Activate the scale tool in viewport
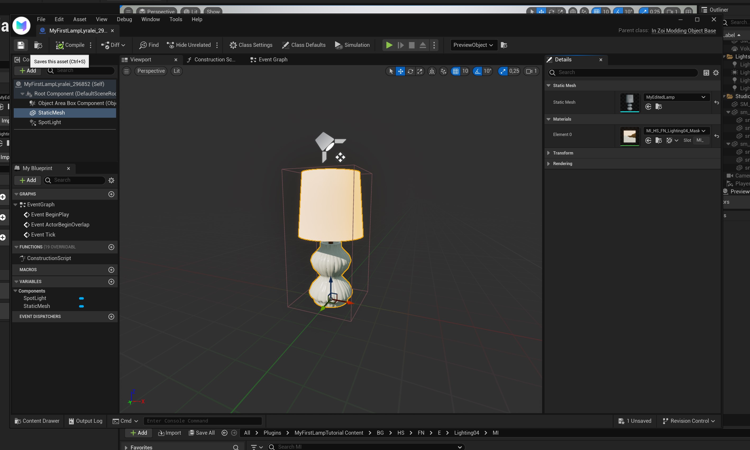 (x=420, y=71)
